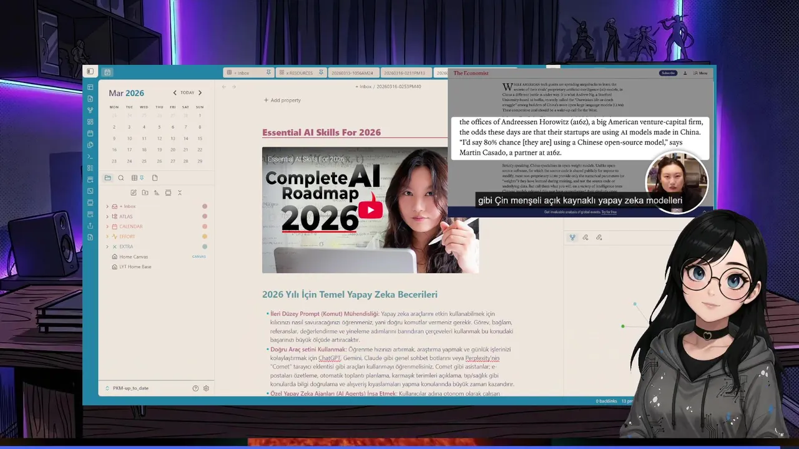Screen dimensions: 799x449
Task: Open the Economist user account icon
Action: click(685, 73)
